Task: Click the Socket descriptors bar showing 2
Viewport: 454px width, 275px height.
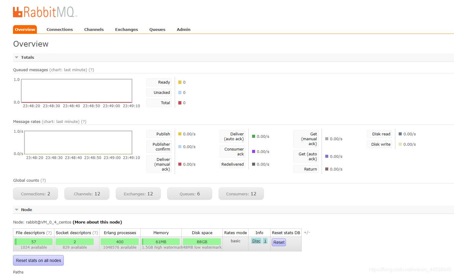Action: (x=75, y=242)
